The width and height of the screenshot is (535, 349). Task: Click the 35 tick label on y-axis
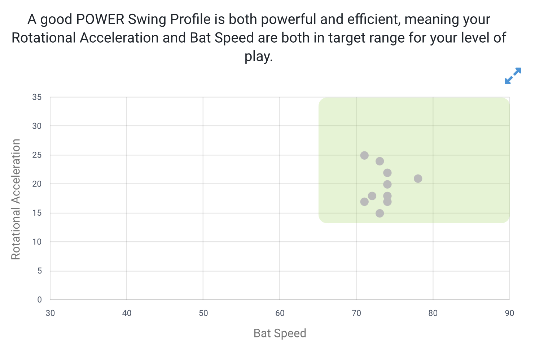(37, 97)
